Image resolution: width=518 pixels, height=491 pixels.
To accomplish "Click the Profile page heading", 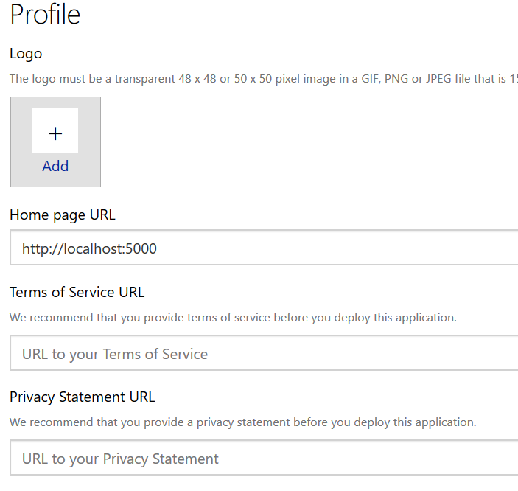I will 45,15.
